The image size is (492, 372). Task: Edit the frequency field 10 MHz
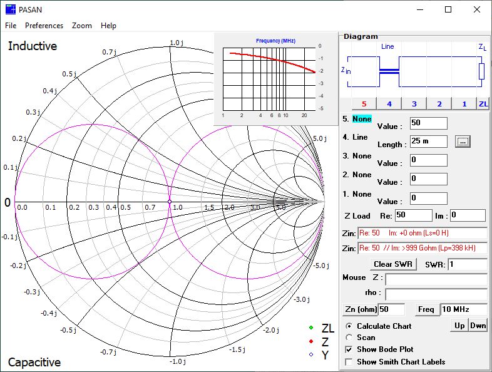pos(464,309)
